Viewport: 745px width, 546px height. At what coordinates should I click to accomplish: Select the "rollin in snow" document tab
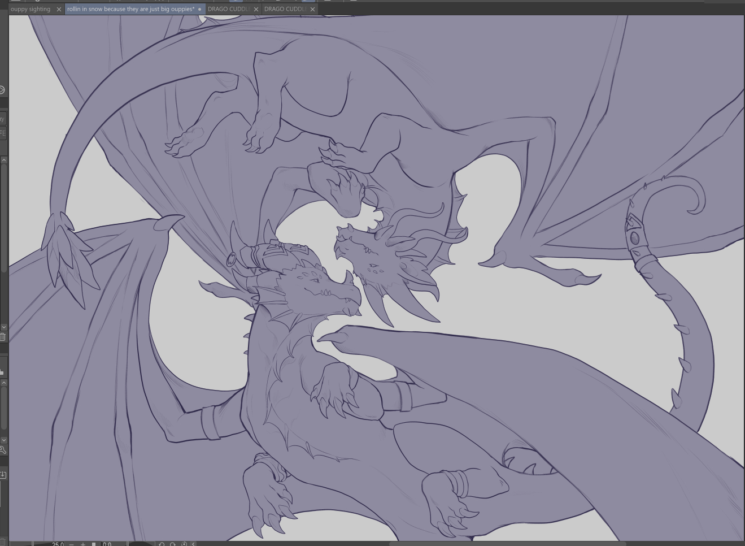point(130,9)
